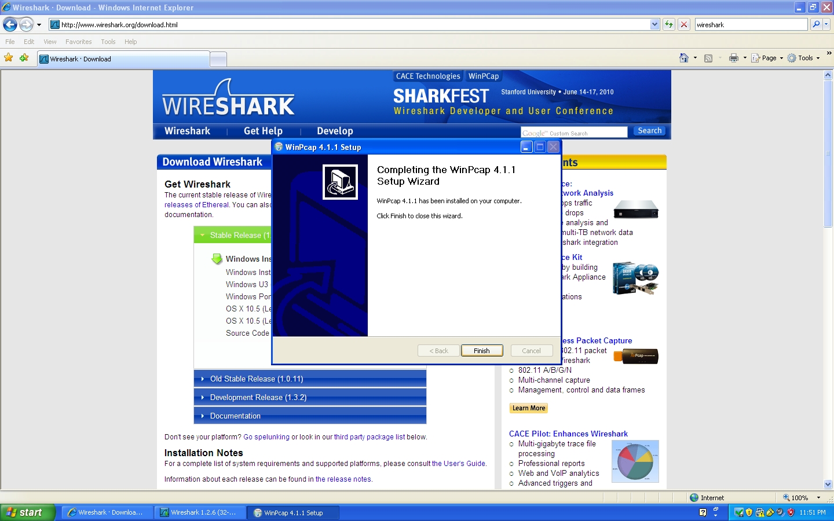Open the Tools menu in the menu bar
The image size is (834, 521).
108,42
